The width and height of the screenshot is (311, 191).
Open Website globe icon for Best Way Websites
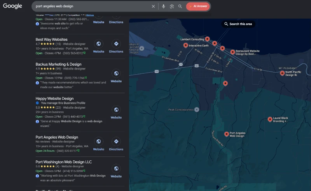99,43
